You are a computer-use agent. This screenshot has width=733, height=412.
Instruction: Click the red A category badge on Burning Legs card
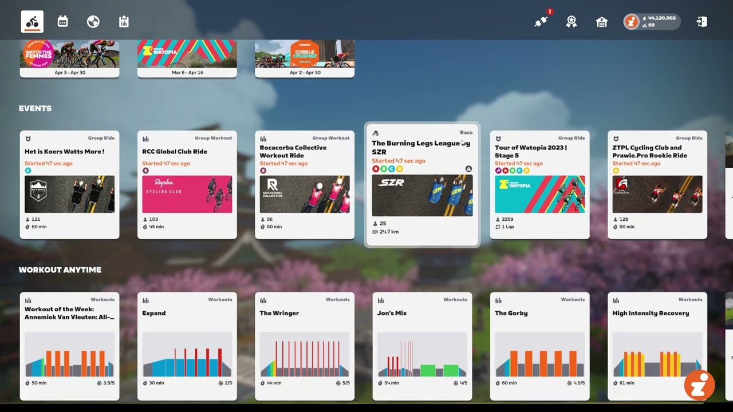tap(376, 169)
